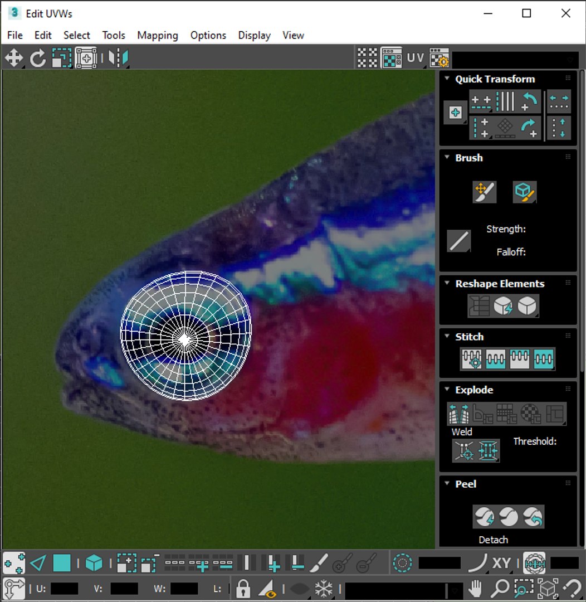Open the texture map dropdown in top toolbar
This screenshot has width=586, height=602.
(515, 60)
